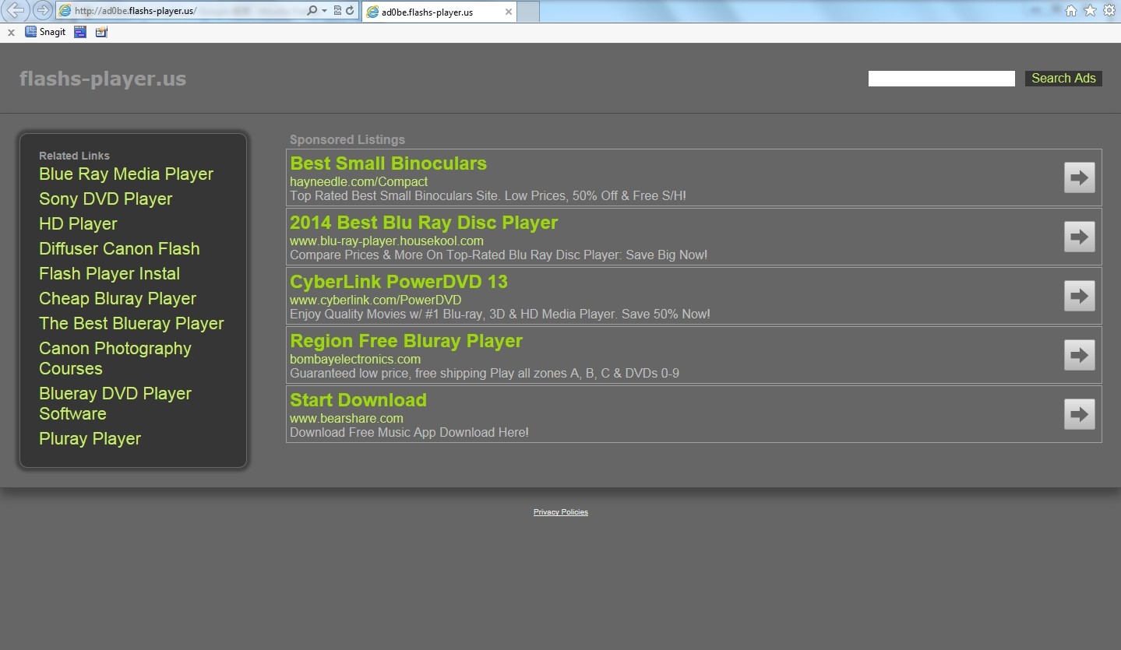Open the Privacy Policies footer link

click(561, 512)
